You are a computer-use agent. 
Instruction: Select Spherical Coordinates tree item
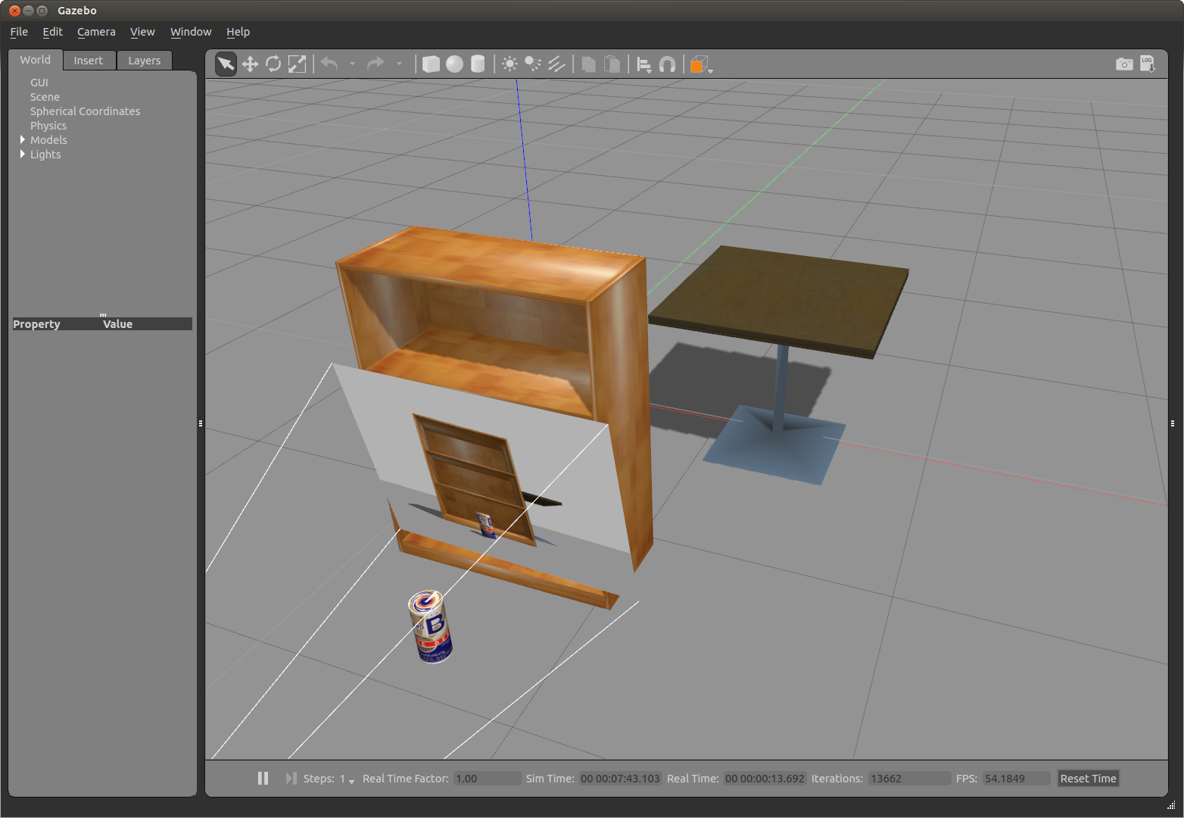coord(85,111)
